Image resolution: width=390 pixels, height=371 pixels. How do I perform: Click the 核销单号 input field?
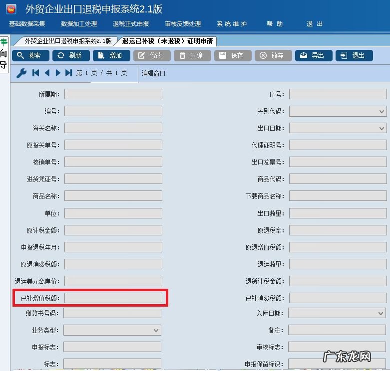pyautogui.click(x=113, y=162)
